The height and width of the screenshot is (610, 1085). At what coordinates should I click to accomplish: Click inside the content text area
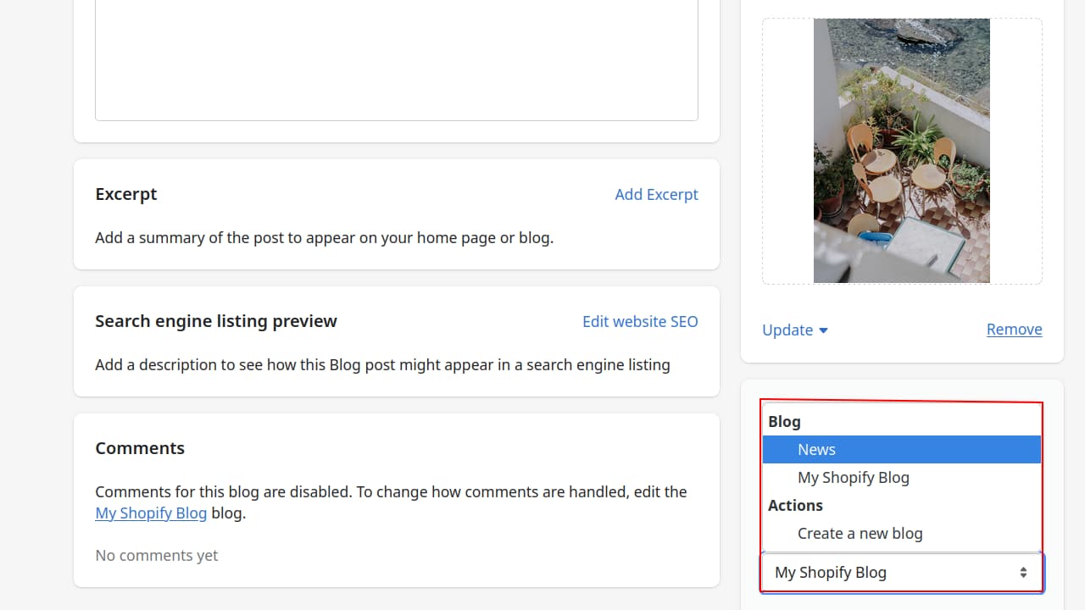pos(397,59)
